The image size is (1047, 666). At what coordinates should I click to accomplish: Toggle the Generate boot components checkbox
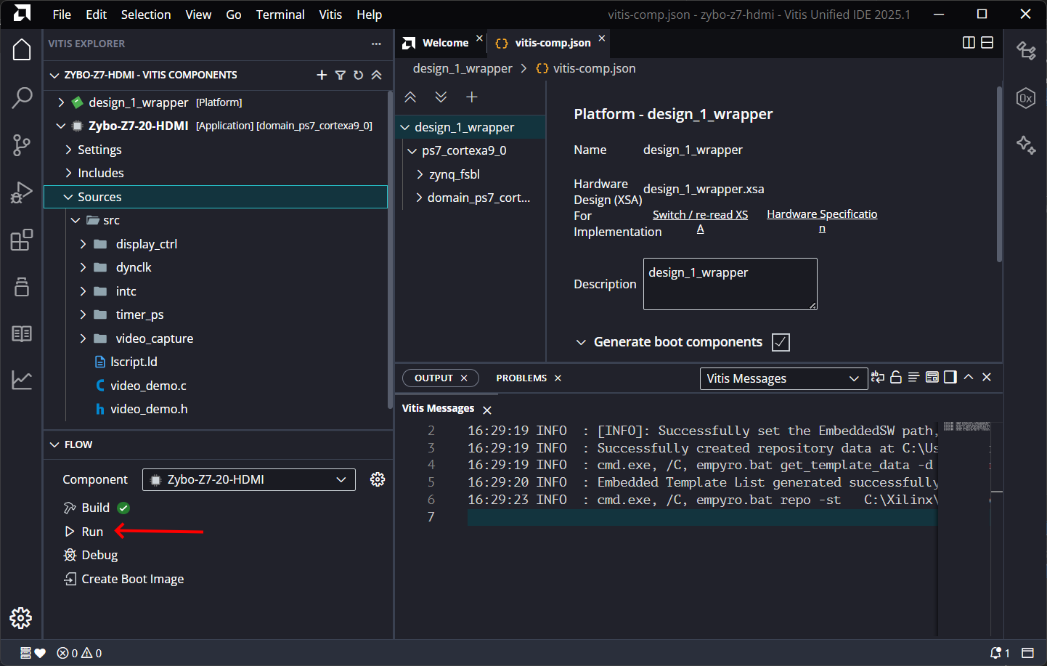pyautogui.click(x=781, y=342)
